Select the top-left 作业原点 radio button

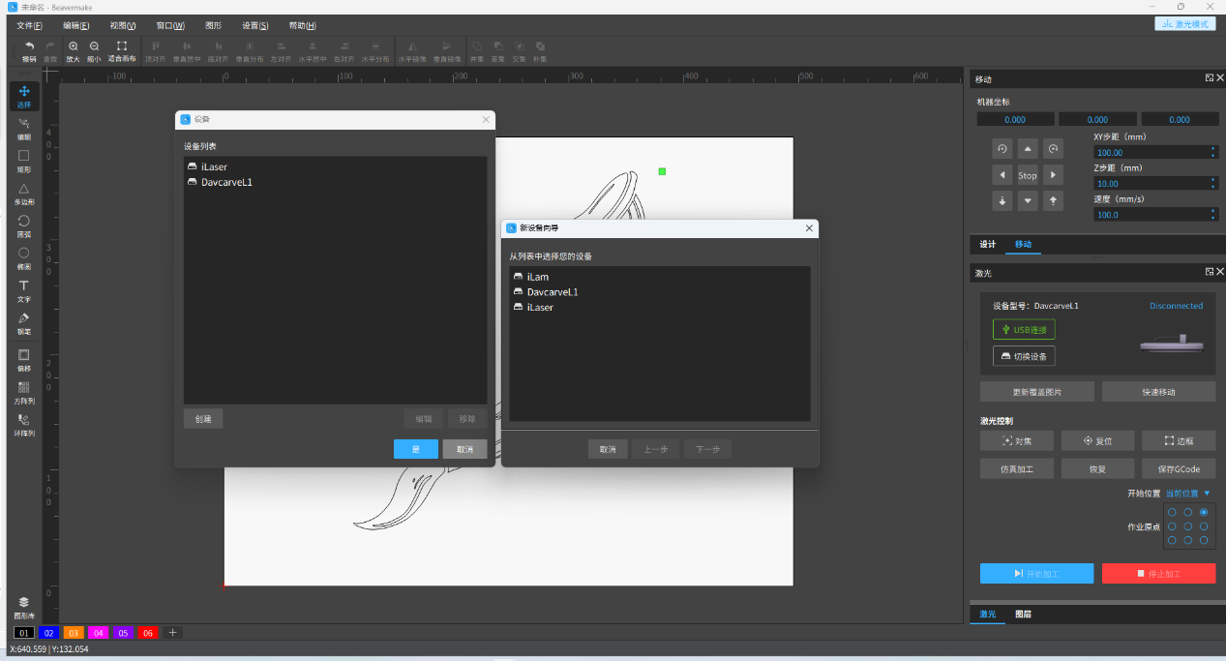point(1172,512)
